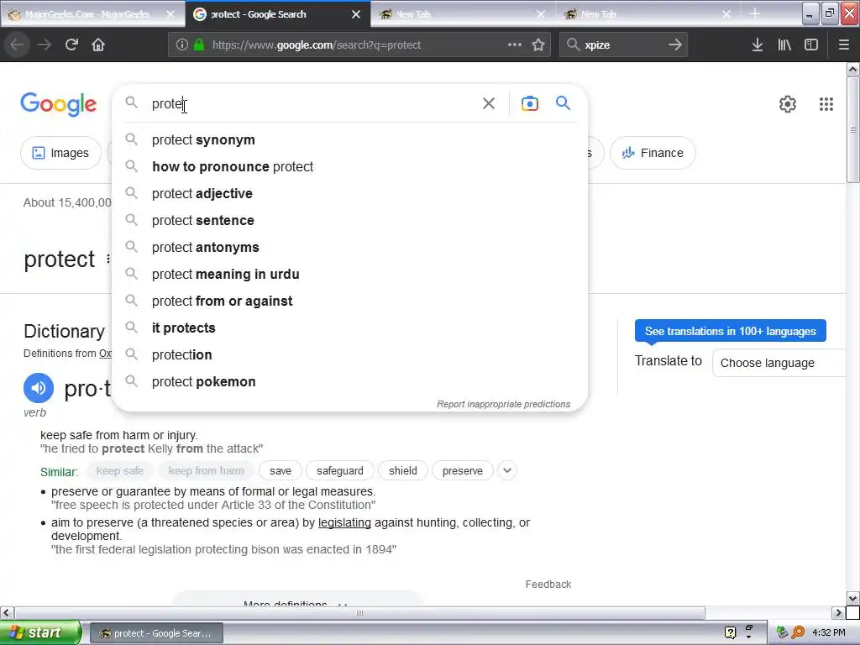This screenshot has width=860, height=645.
Task: Click the Google logo
Action: [59, 104]
